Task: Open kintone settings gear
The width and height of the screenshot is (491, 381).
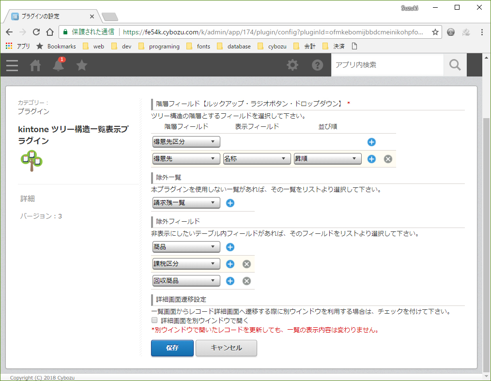Action: coord(292,65)
